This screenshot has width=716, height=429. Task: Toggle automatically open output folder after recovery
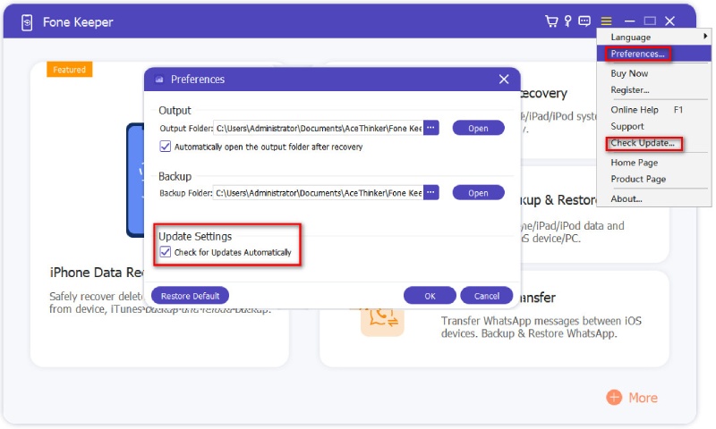click(x=165, y=147)
